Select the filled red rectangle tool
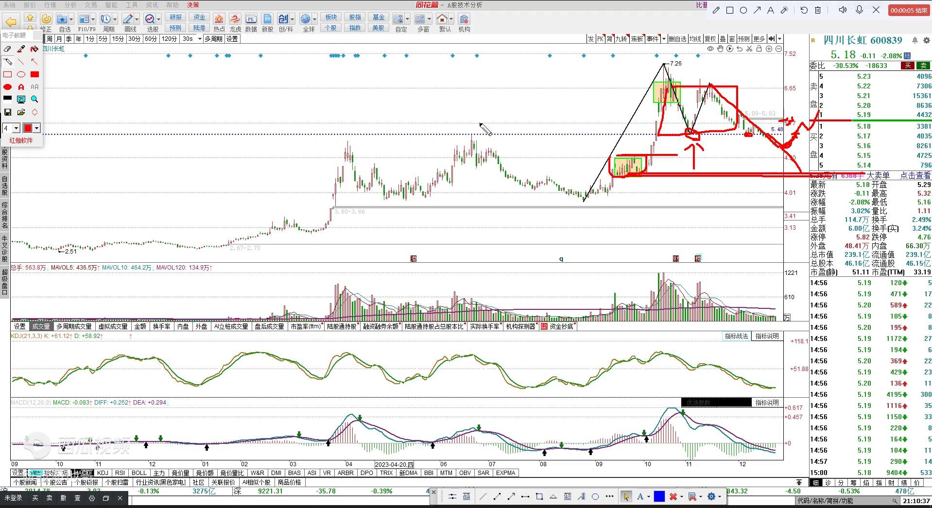The width and height of the screenshot is (932, 508). tap(35, 74)
